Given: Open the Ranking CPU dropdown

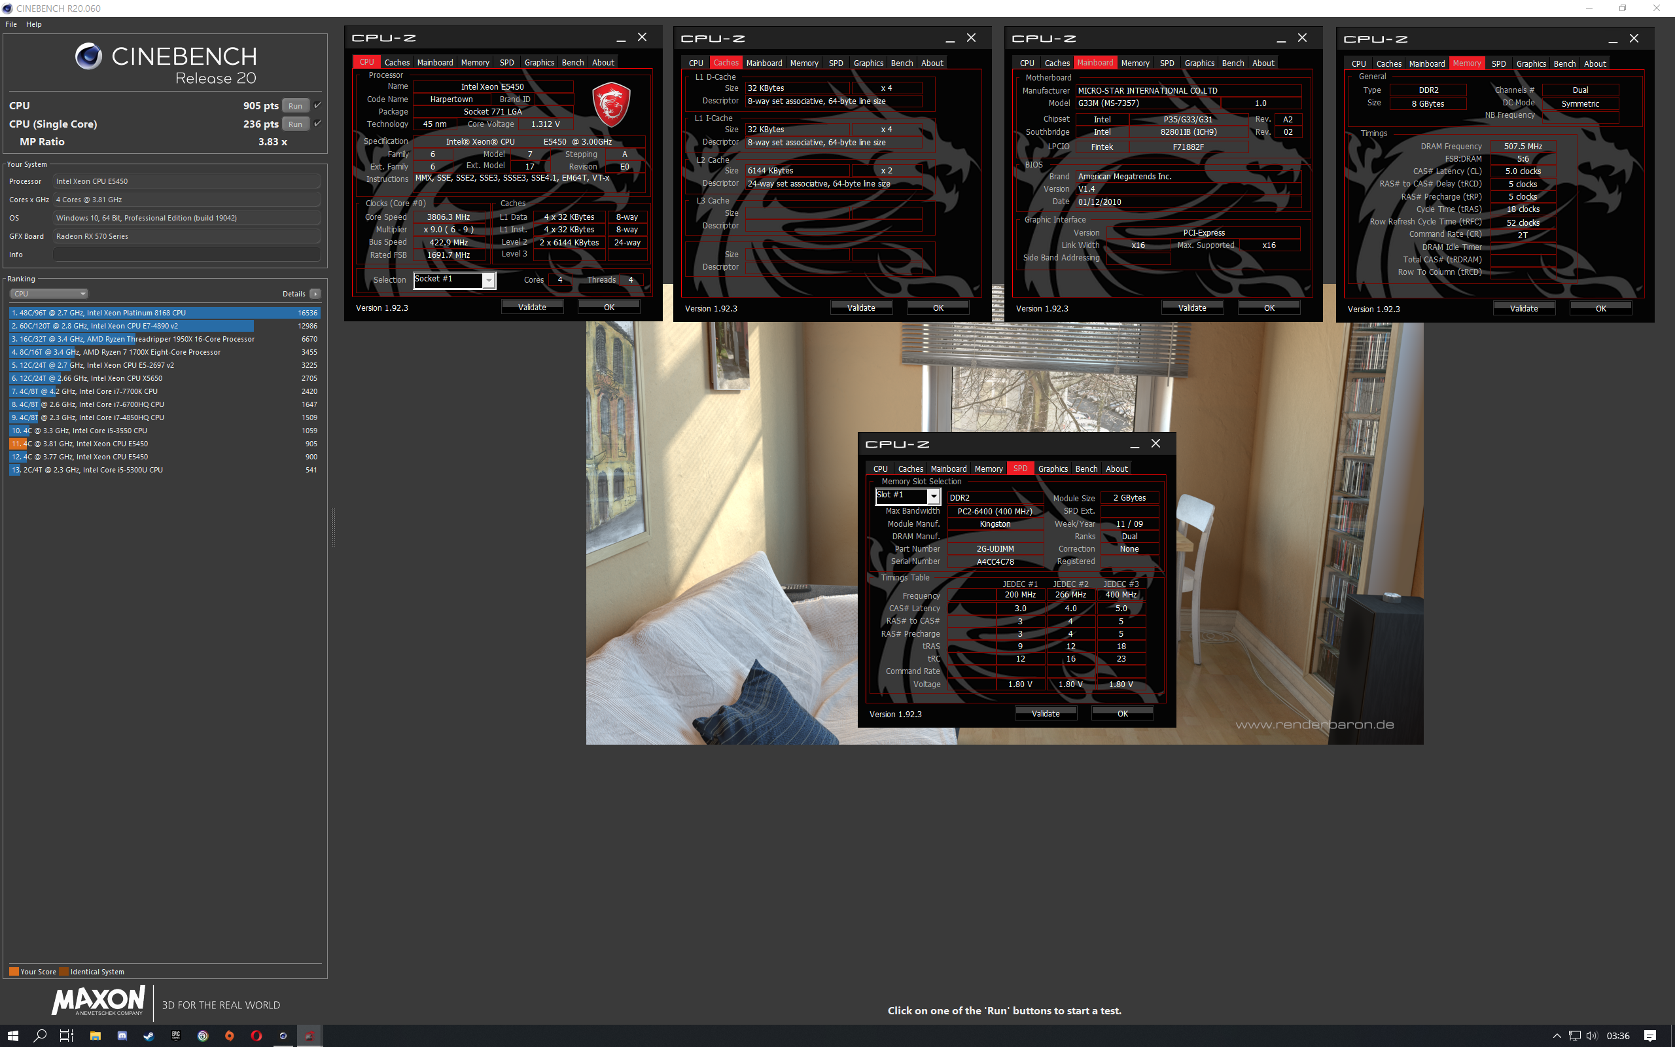Looking at the screenshot, I should point(49,294).
